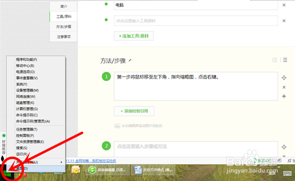Edit the tool field containing 电脑

pyautogui.click(x=196, y=5)
